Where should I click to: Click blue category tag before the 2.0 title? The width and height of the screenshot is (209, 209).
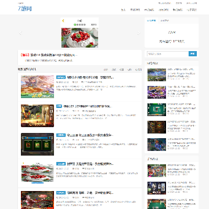(61, 77)
